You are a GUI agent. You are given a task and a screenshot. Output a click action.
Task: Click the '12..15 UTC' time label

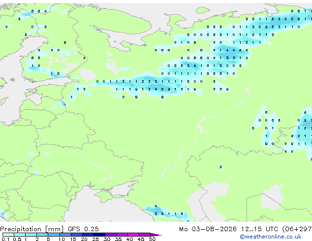tap(260, 229)
